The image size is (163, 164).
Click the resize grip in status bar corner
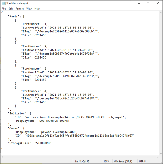[161, 162]
